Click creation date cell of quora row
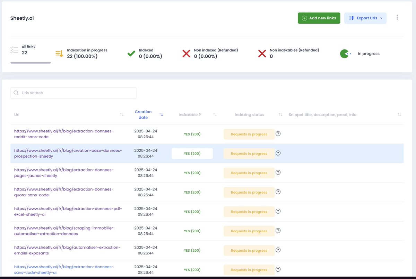The width and height of the screenshot is (416, 279). 146,192
